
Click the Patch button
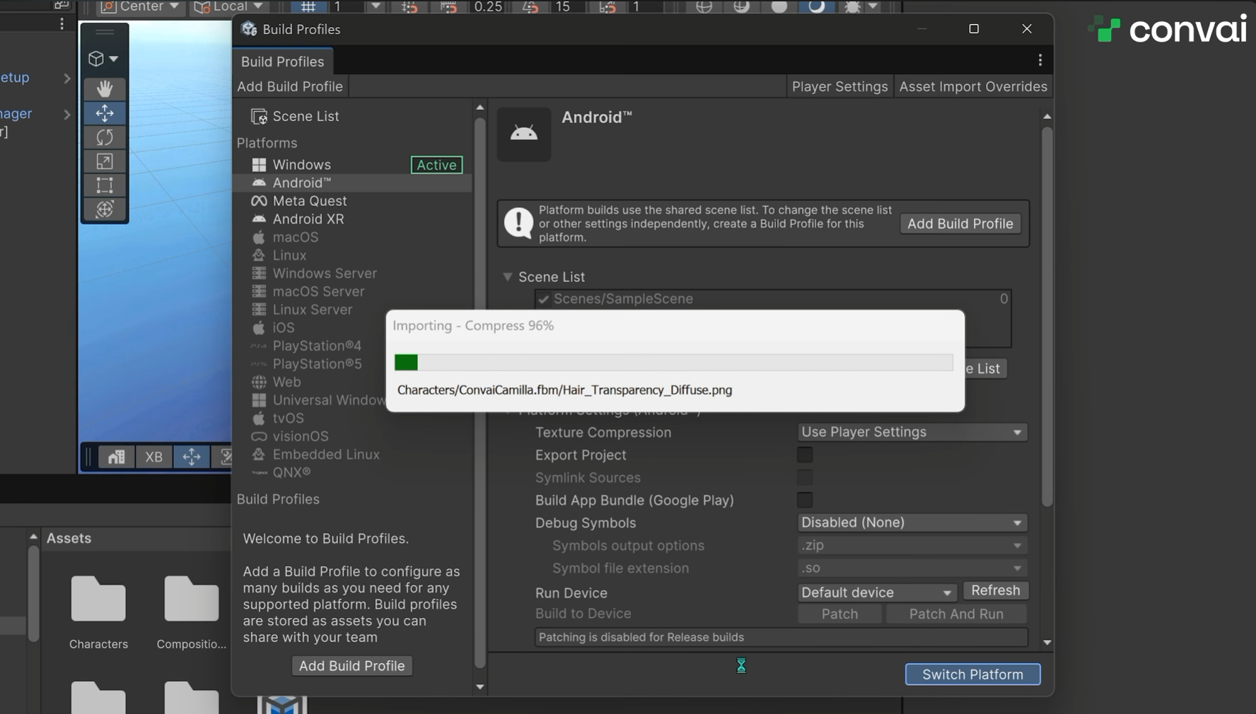[x=839, y=614]
